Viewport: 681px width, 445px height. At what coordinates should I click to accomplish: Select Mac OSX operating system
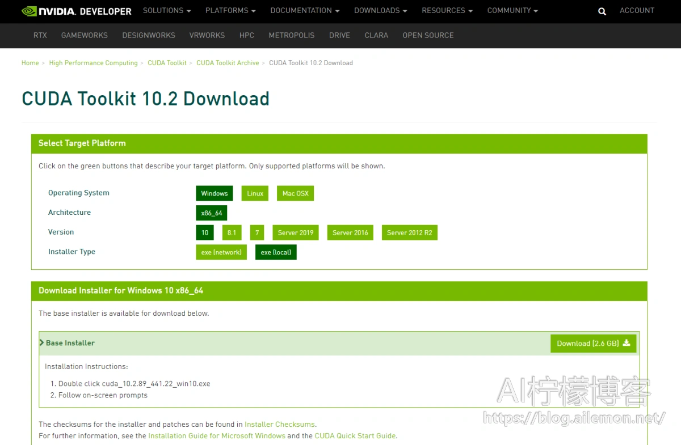tap(296, 193)
